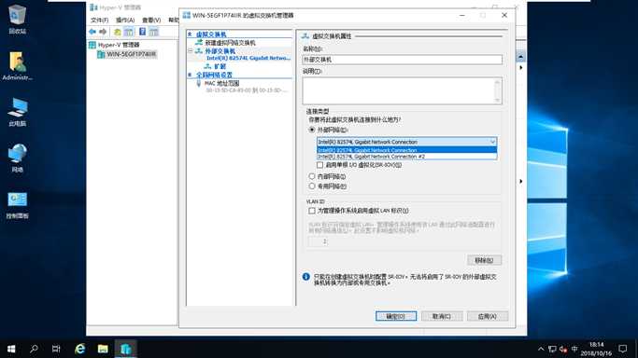Open the Windows Start menu
Screen dimensions: 638x358
[11, 349]
